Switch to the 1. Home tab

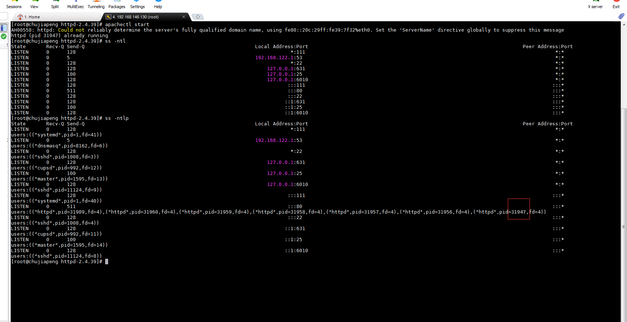point(55,17)
